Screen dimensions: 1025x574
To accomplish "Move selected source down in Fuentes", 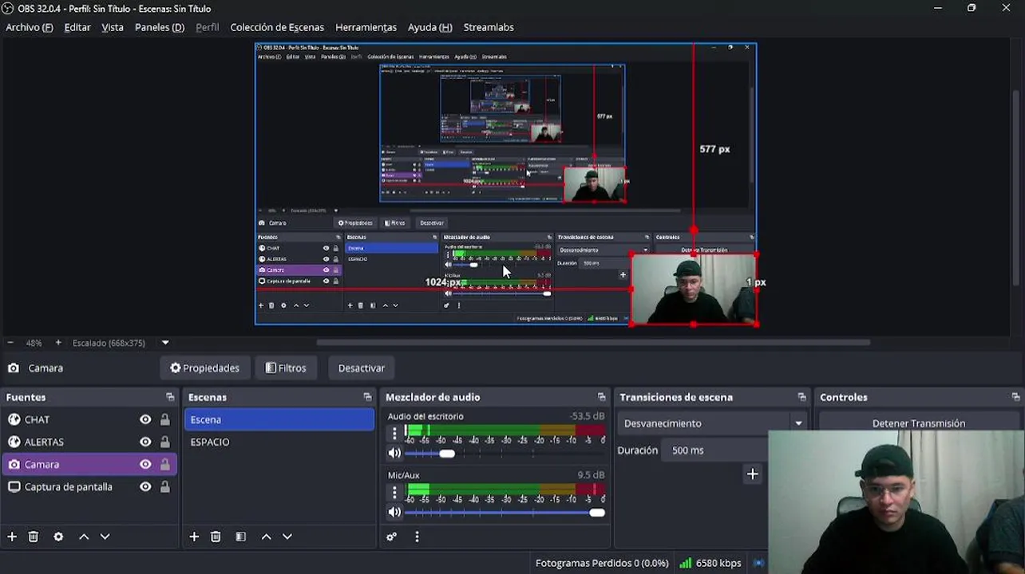I will click(x=105, y=537).
